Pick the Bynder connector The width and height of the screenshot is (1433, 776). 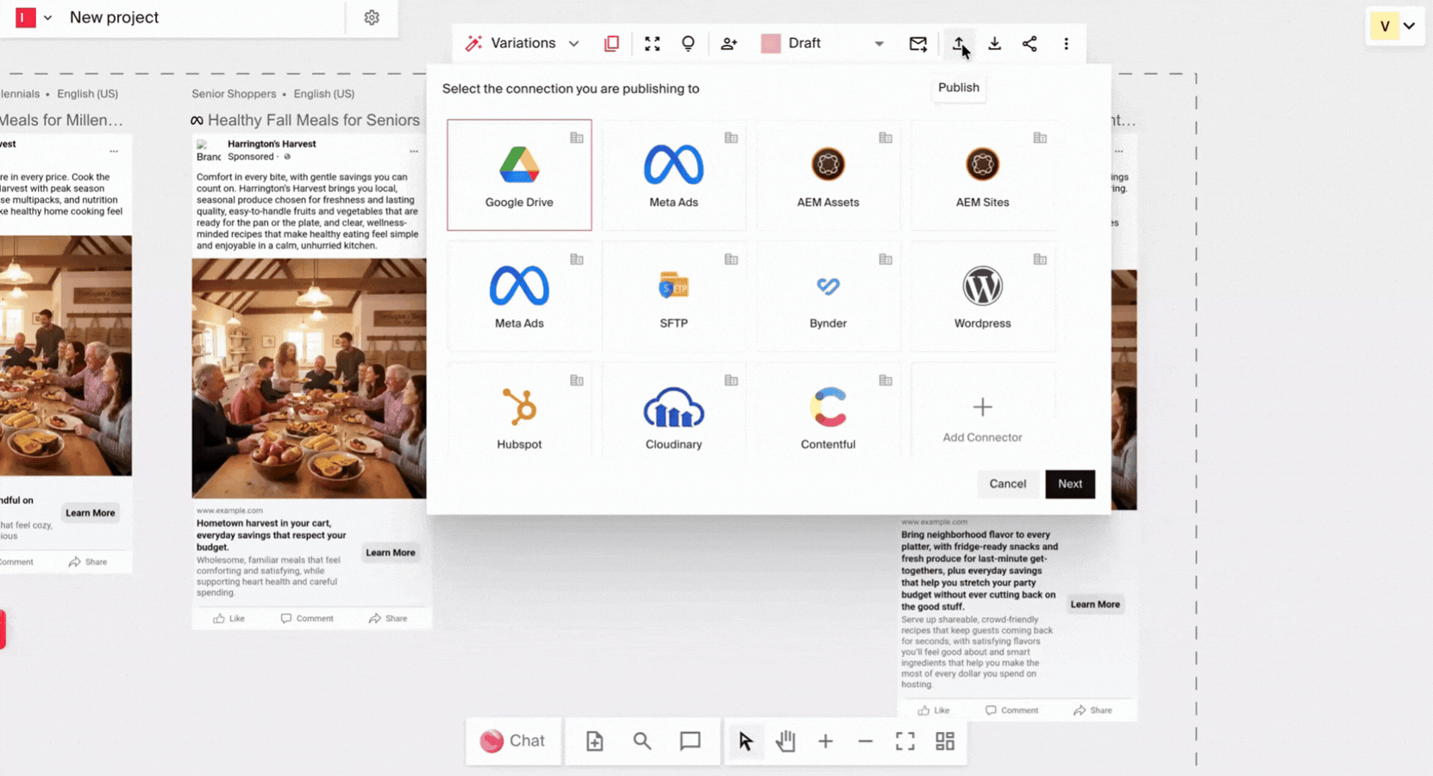pos(828,297)
